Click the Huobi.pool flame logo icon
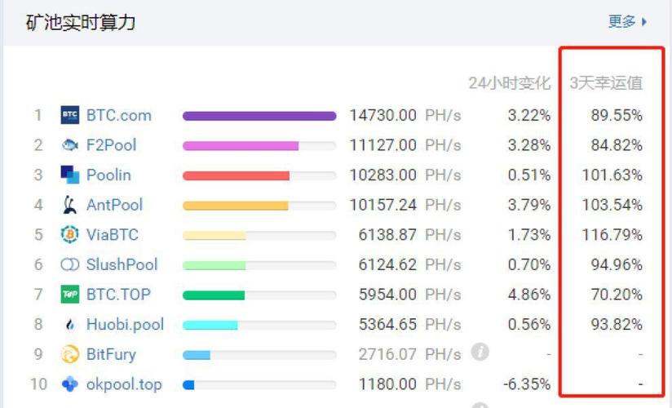Screen dimensions: 672x408 point(70,325)
